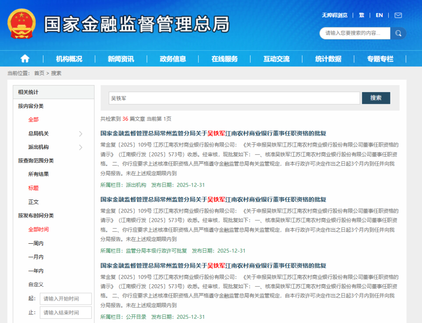Select 正文 query range filter

[x=33, y=202]
